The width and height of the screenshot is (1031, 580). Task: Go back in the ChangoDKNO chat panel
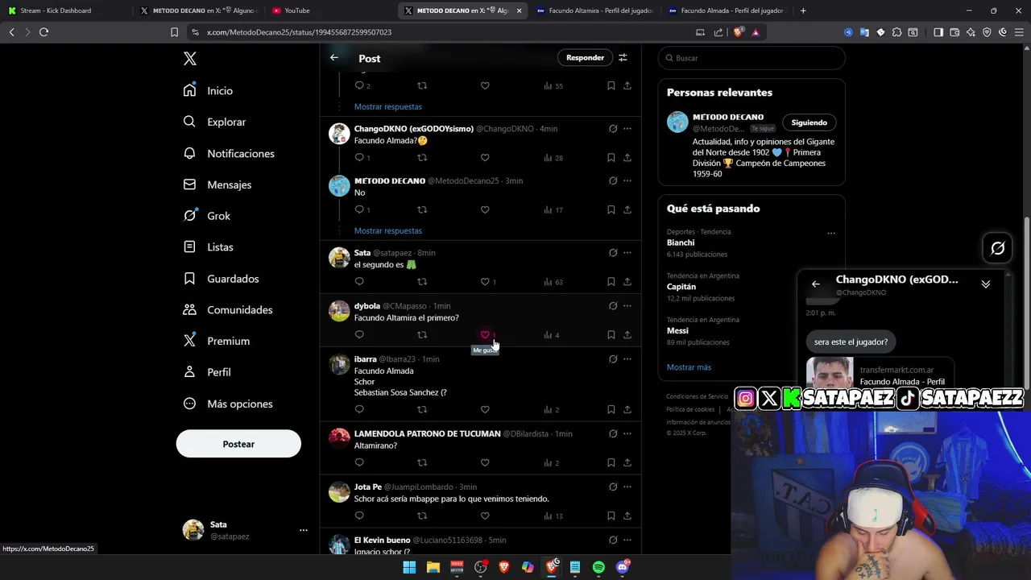(x=816, y=284)
